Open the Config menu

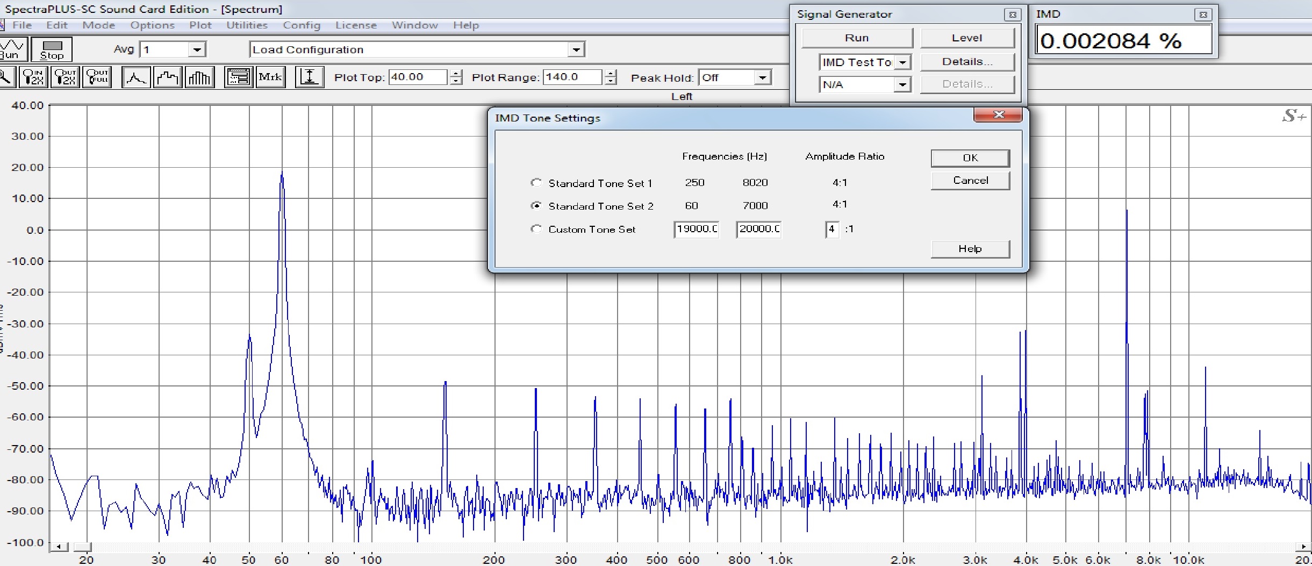click(302, 25)
